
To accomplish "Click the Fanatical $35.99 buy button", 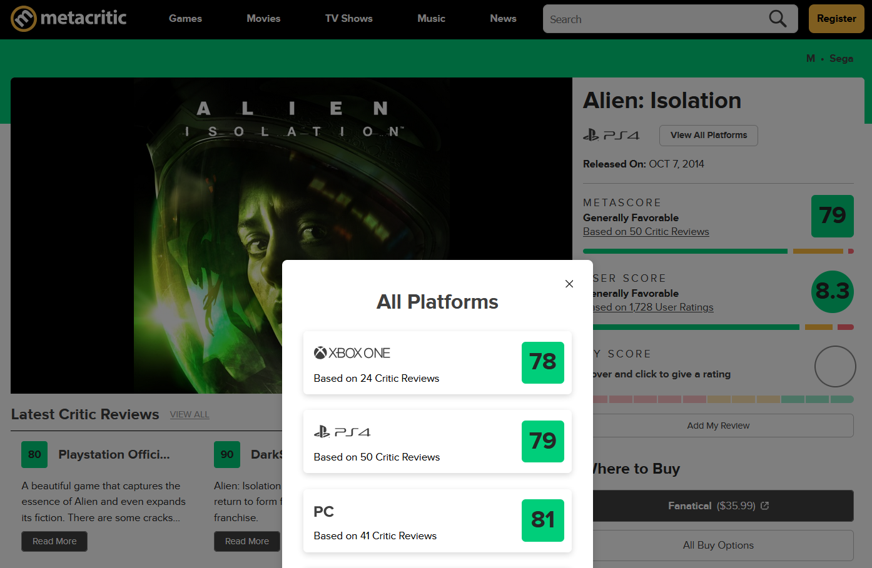I will [723, 506].
